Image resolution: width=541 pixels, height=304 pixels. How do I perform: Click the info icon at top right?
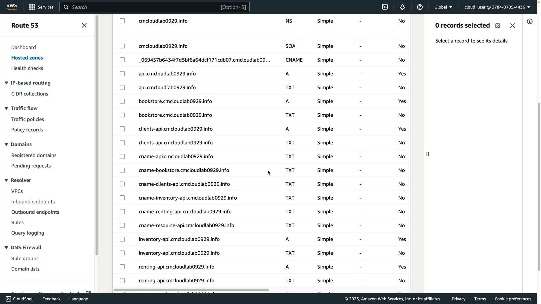coord(530,22)
